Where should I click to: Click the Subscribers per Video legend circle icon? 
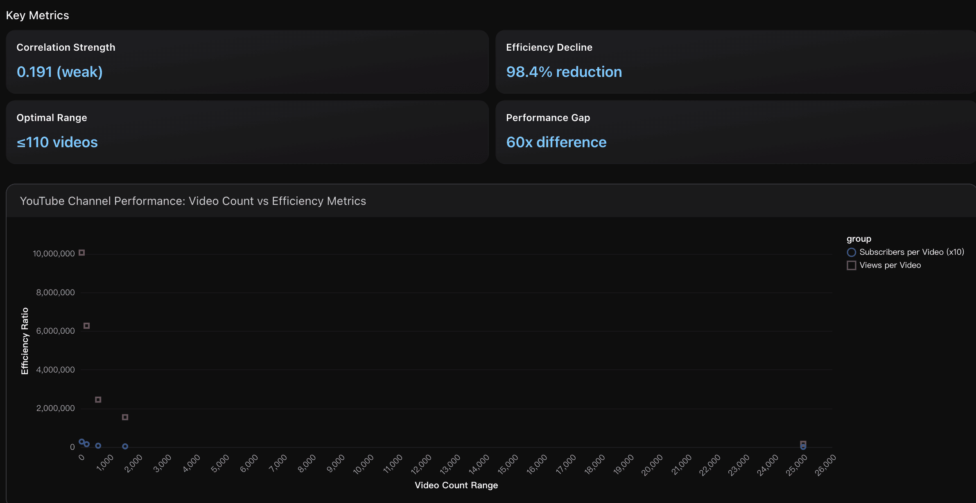tap(852, 252)
